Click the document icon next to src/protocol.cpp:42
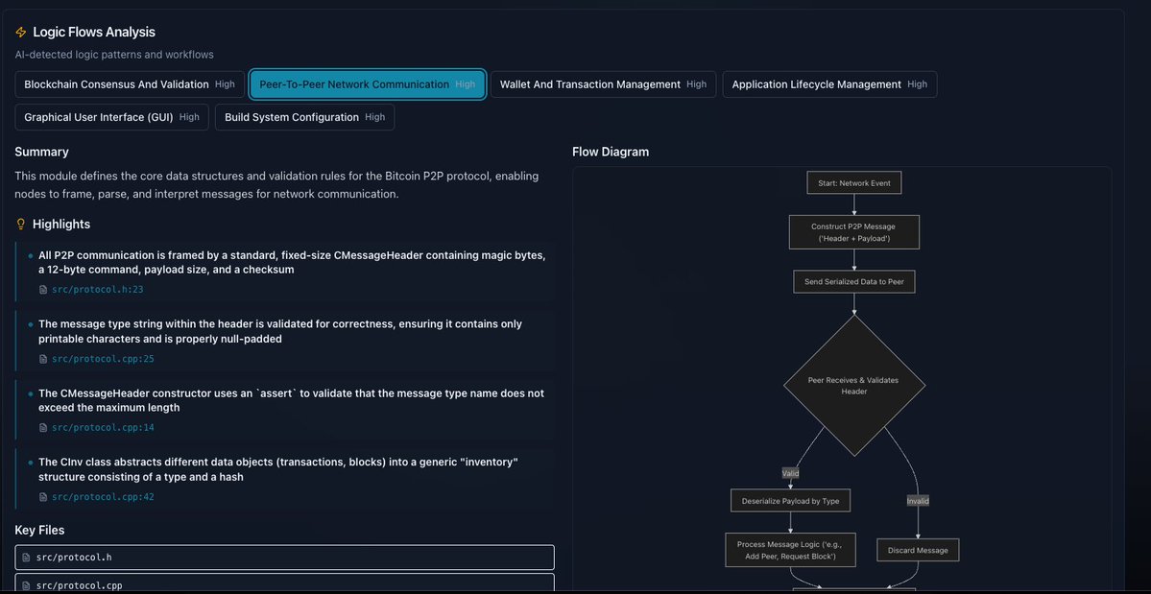This screenshot has width=1151, height=594. click(42, 496)
